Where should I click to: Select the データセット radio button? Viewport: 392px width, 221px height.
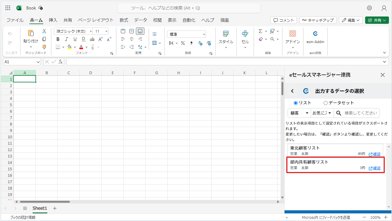click(x=325, y=103)
